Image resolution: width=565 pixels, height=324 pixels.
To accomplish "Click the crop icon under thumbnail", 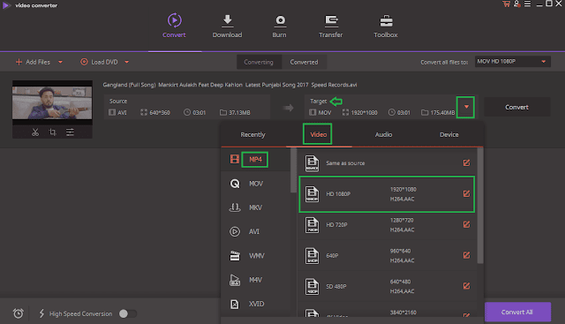I will click(52, 132).
